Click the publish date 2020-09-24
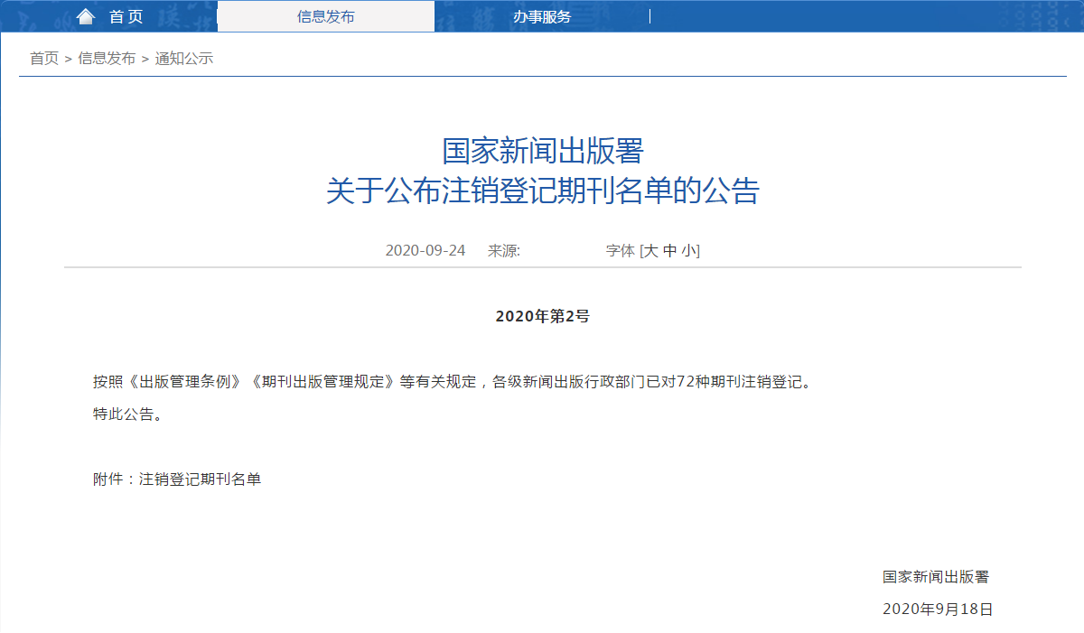Screen dimensions: 1084x633 (425, 251)
